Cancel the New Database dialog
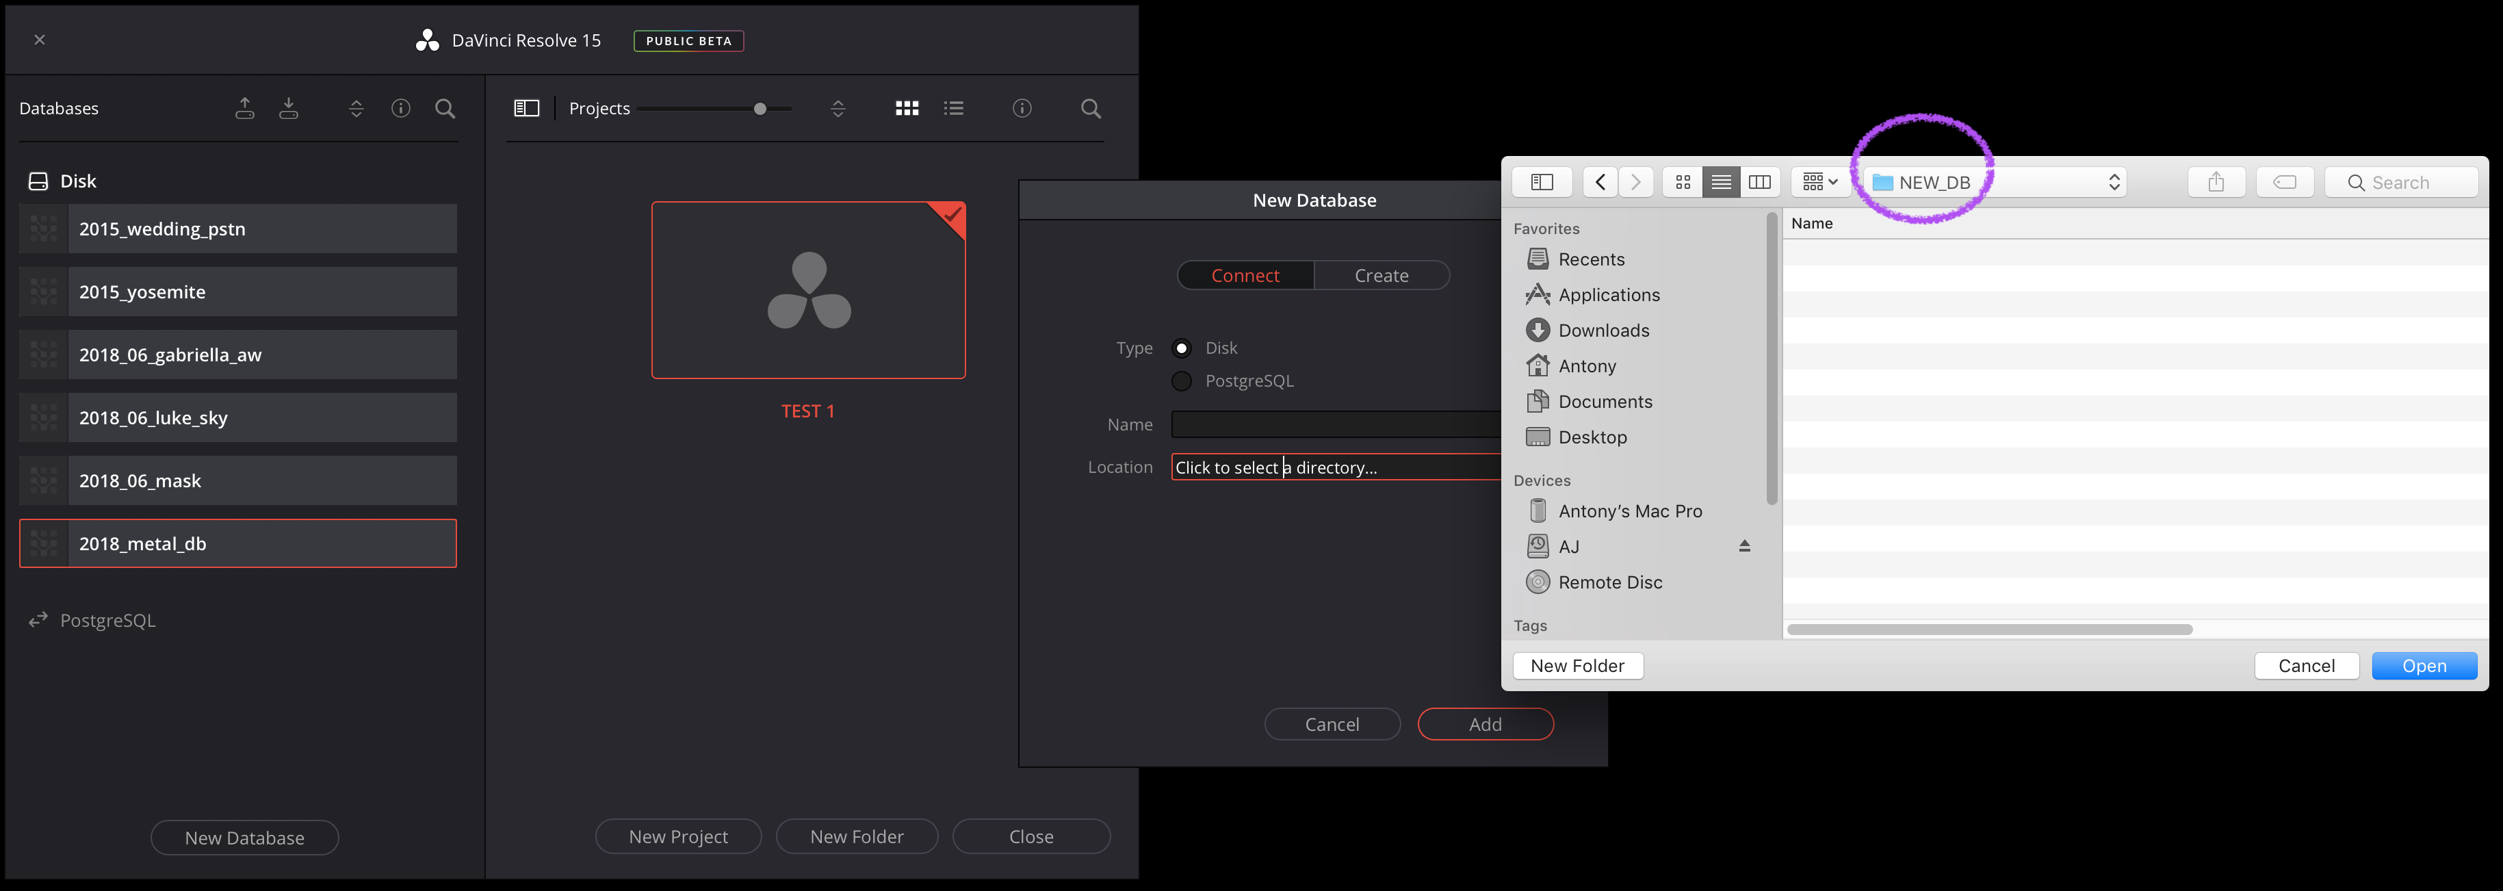Viewport: 2503px width, 891px height. click(1332, 724)
